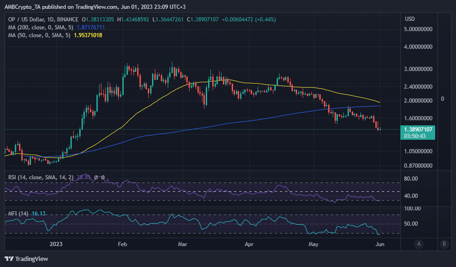Click the Feb date axis label
Viewport: 456px width, 267px height.
pyautogui.click(x=122, y=244)
